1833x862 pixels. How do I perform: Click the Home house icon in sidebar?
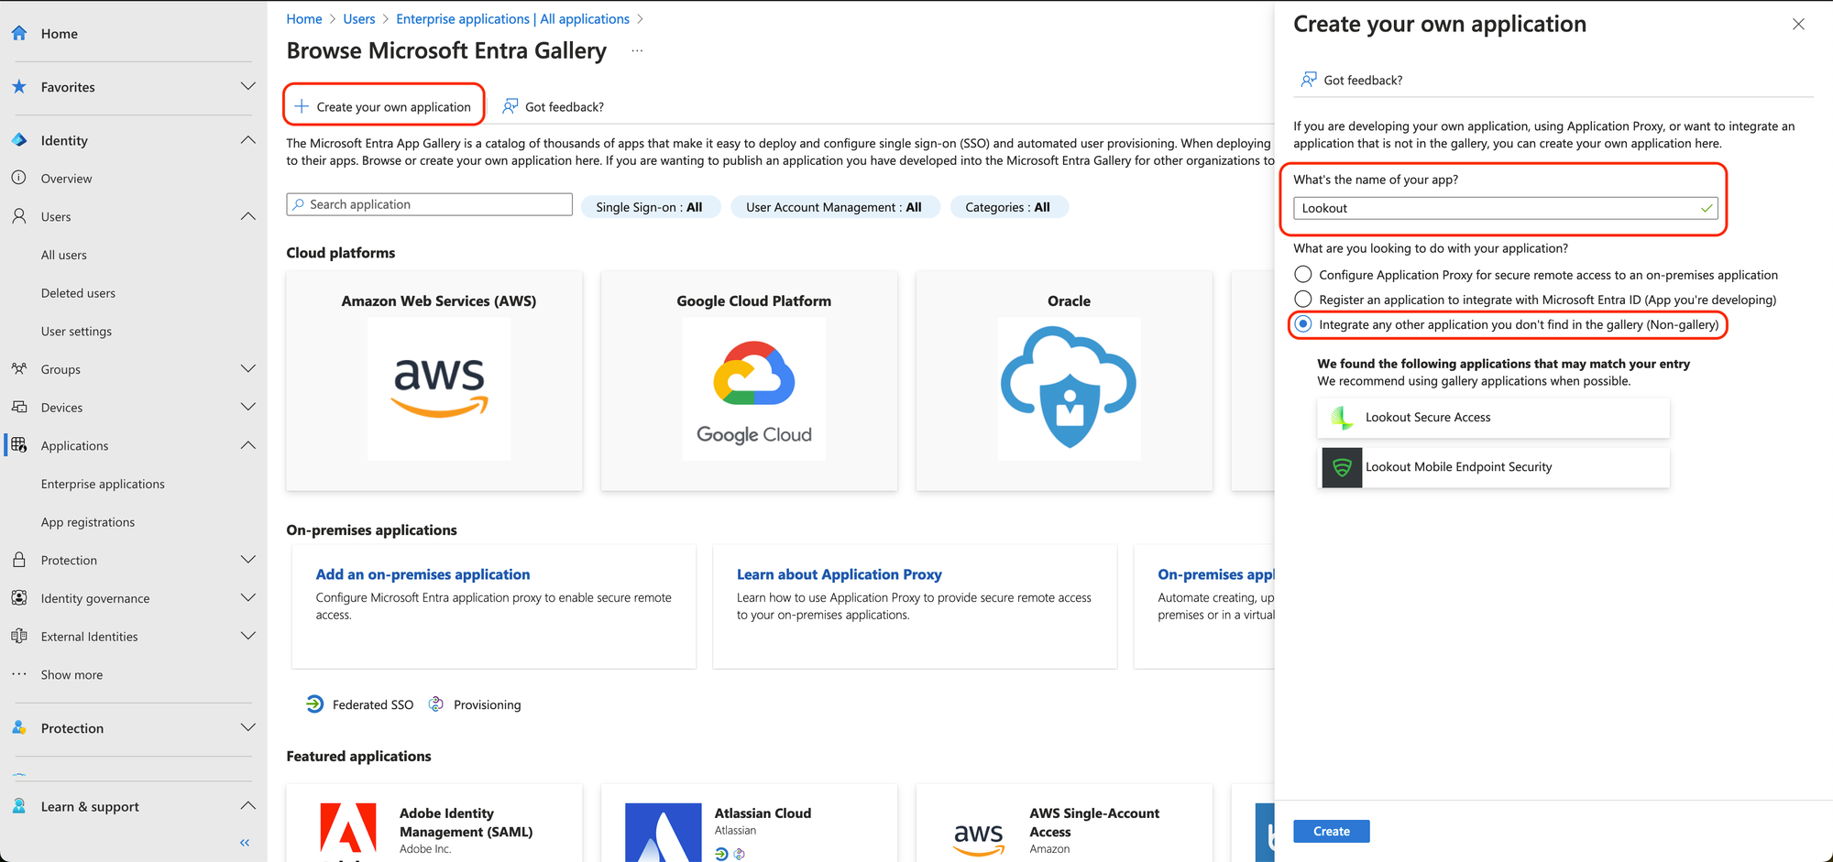19,34
